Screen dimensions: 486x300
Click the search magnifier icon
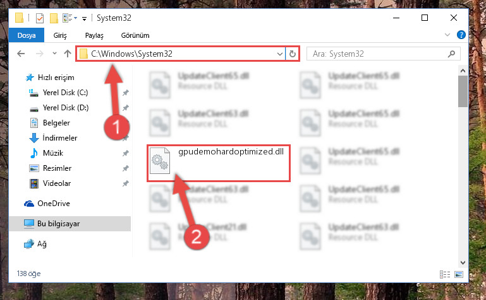[452, 54]
